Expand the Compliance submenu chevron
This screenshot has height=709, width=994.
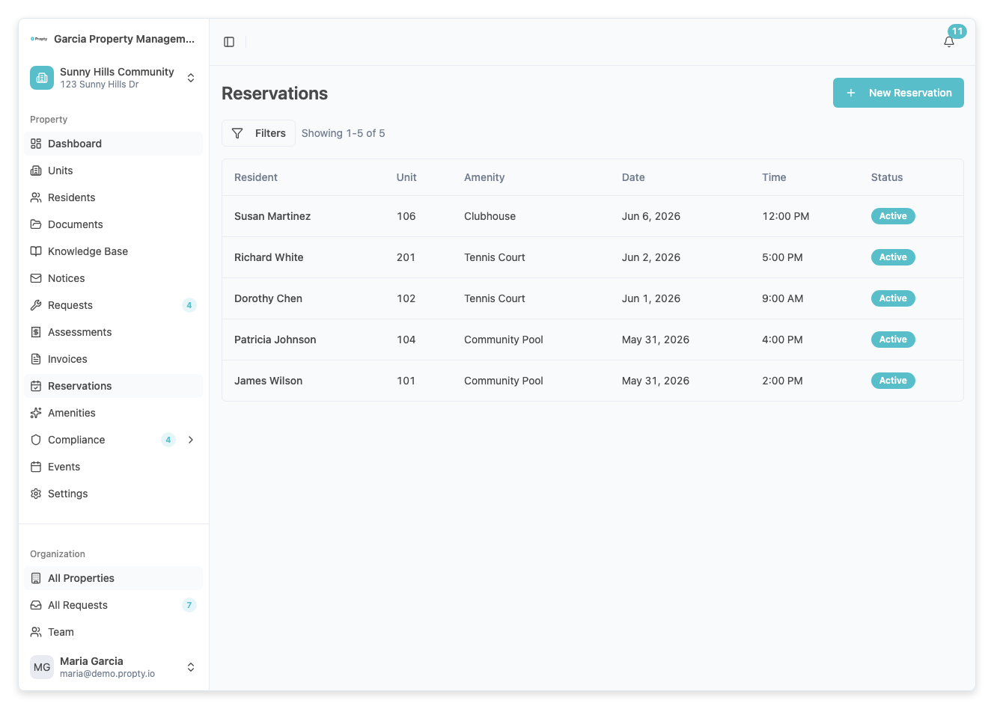pyautogui.click(x=191, y=440)
